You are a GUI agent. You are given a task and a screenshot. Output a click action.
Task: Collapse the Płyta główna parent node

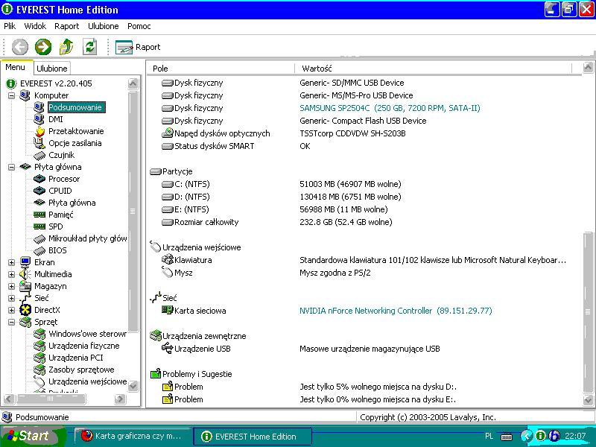(x=12, y=167)
